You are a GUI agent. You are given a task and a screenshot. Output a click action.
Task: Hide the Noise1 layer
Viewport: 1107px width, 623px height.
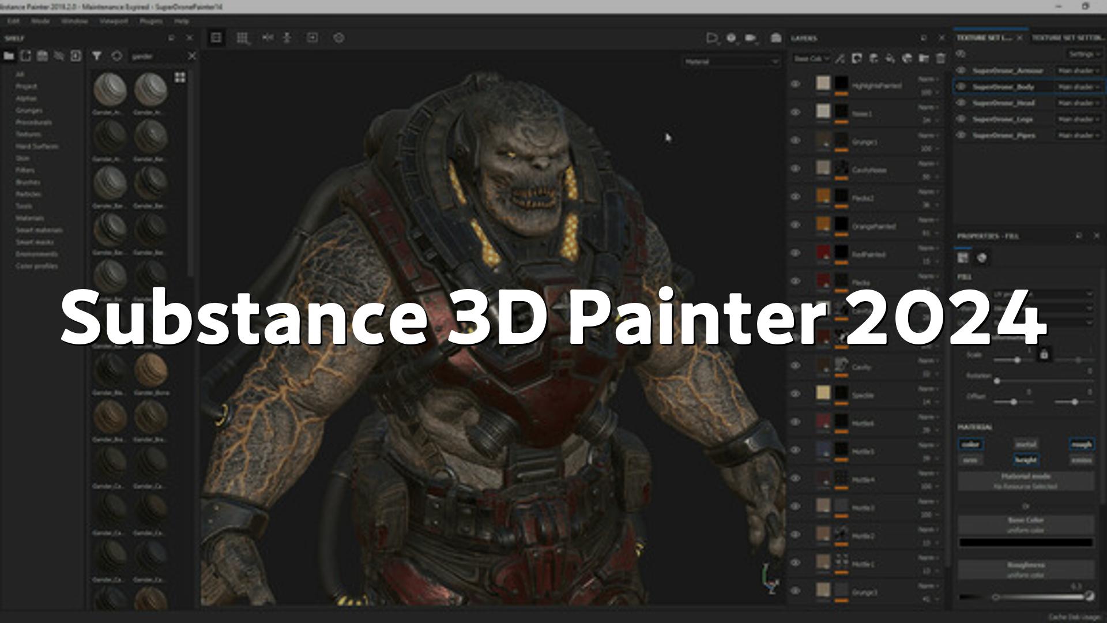(796, 112)
